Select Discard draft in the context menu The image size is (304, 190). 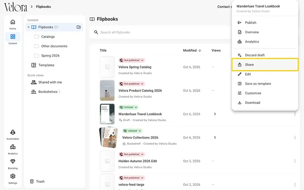coord(265,55)
